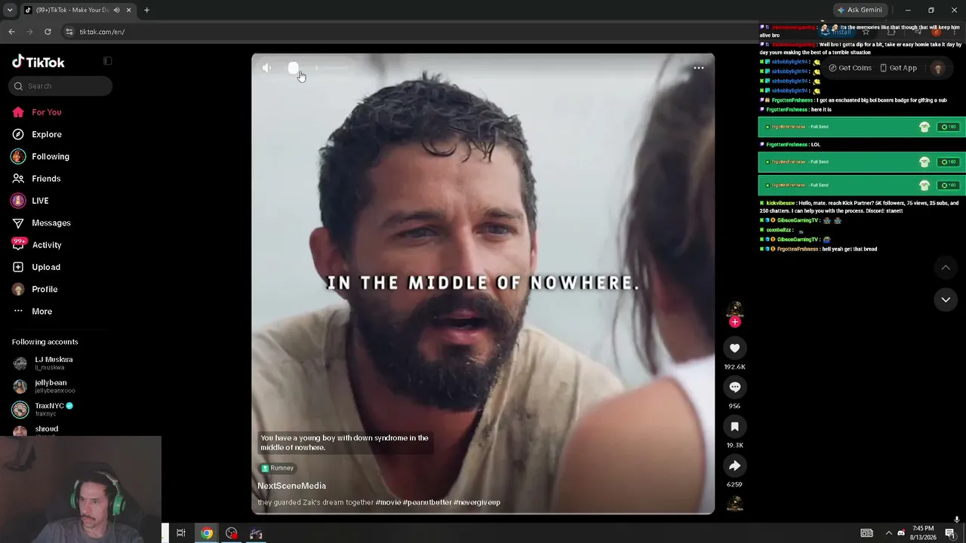
Task: View site information for tiktok.com
Action: pyautogui.click(x=69, y=32)
